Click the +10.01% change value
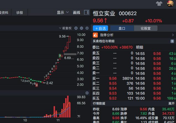The image size is (176, 123). 153,21
